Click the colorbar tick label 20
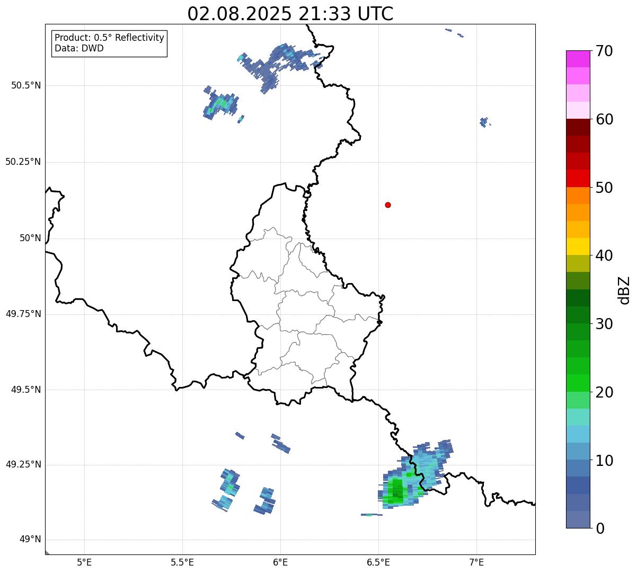This screenshot has height=573, width=637. (x=604, y=392)
